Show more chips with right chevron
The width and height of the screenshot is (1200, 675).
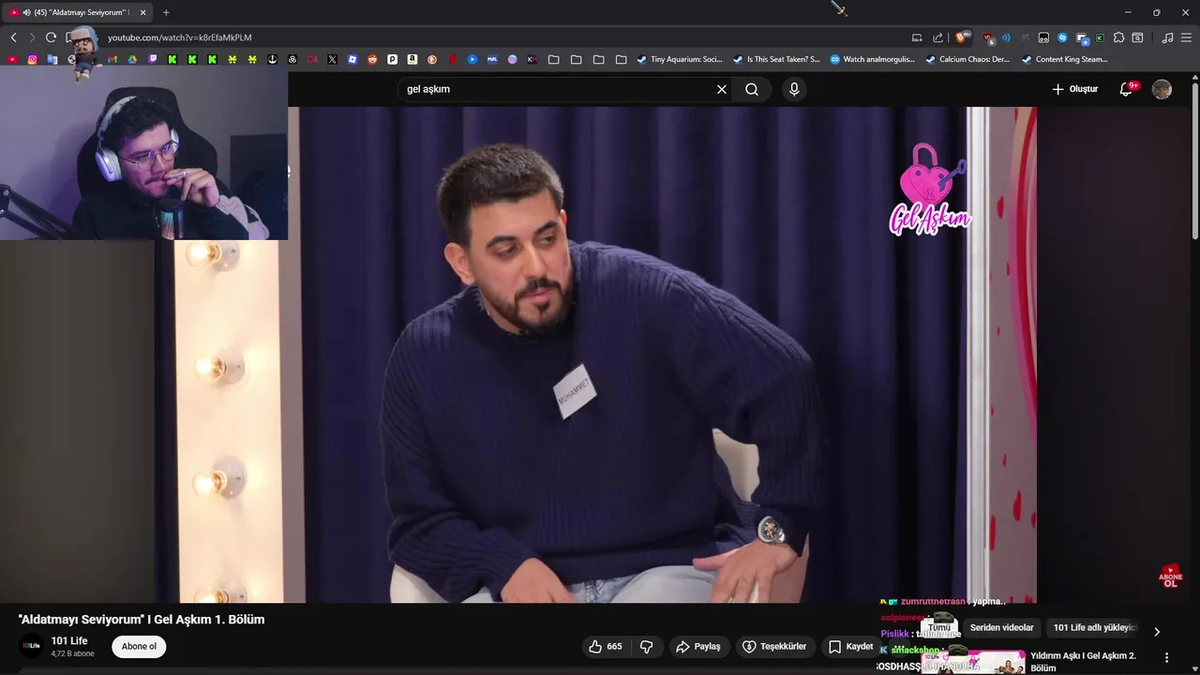pos(1156,631)
